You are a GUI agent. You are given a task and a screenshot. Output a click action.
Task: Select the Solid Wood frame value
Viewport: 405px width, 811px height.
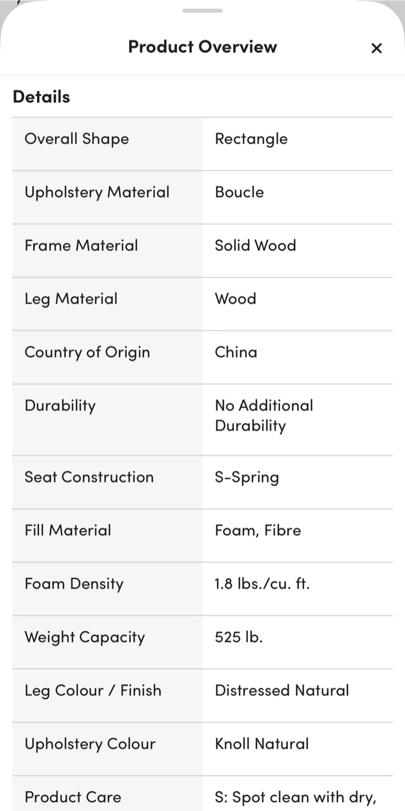255,246
